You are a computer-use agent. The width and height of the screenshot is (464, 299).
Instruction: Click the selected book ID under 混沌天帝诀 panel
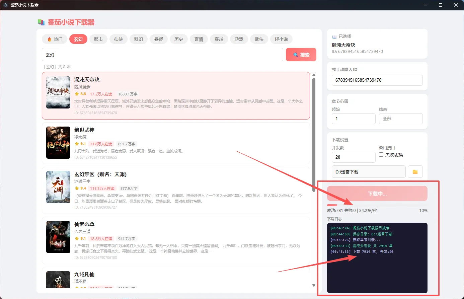(357, 52)
